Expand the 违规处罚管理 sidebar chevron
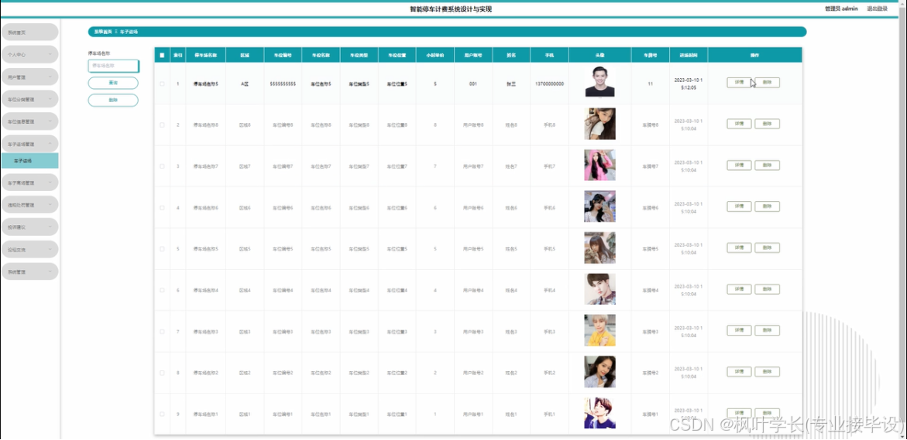907x440 pixels. (50, 204)
